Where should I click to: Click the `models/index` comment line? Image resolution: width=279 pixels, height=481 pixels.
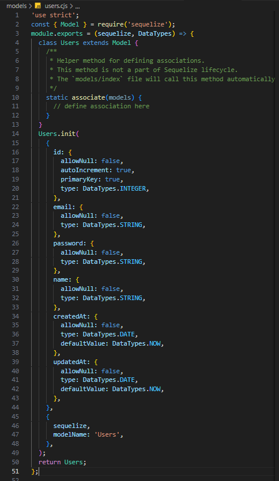tap(163, 79)
